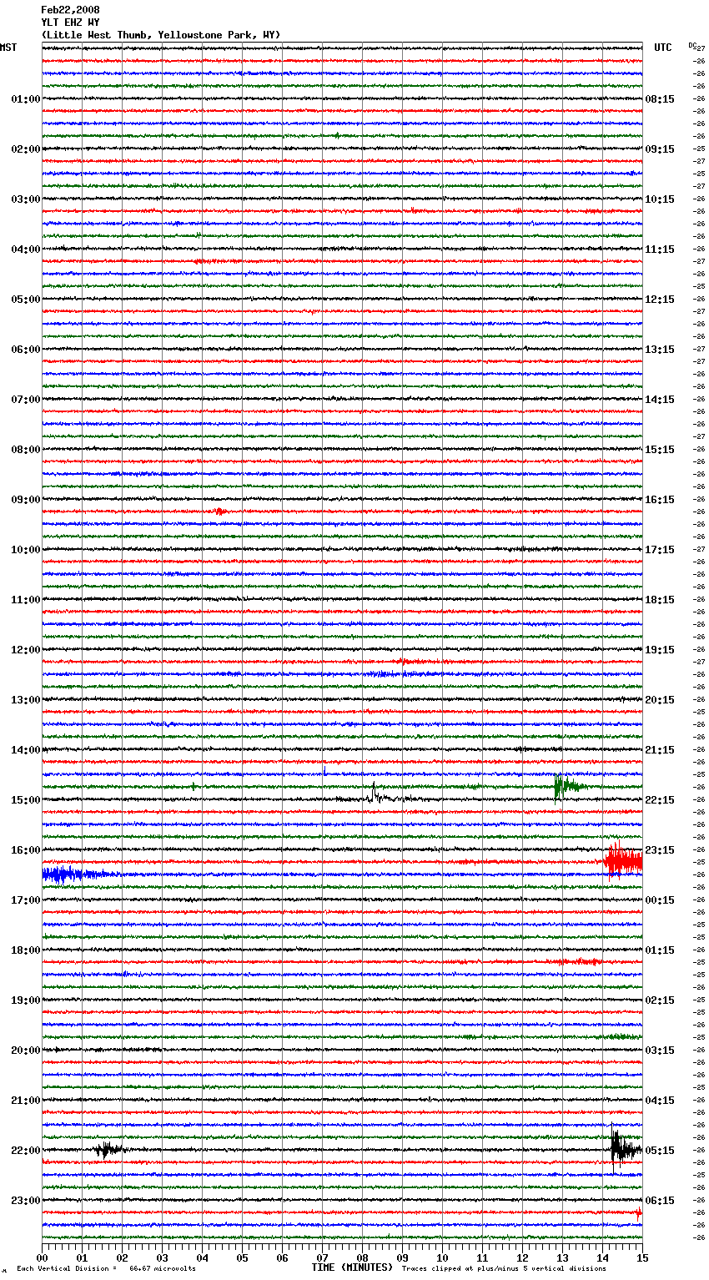Screen dimensions: 709x1280
Task: Select the 11:00 MST time label
Action: (x=26, y=600)
